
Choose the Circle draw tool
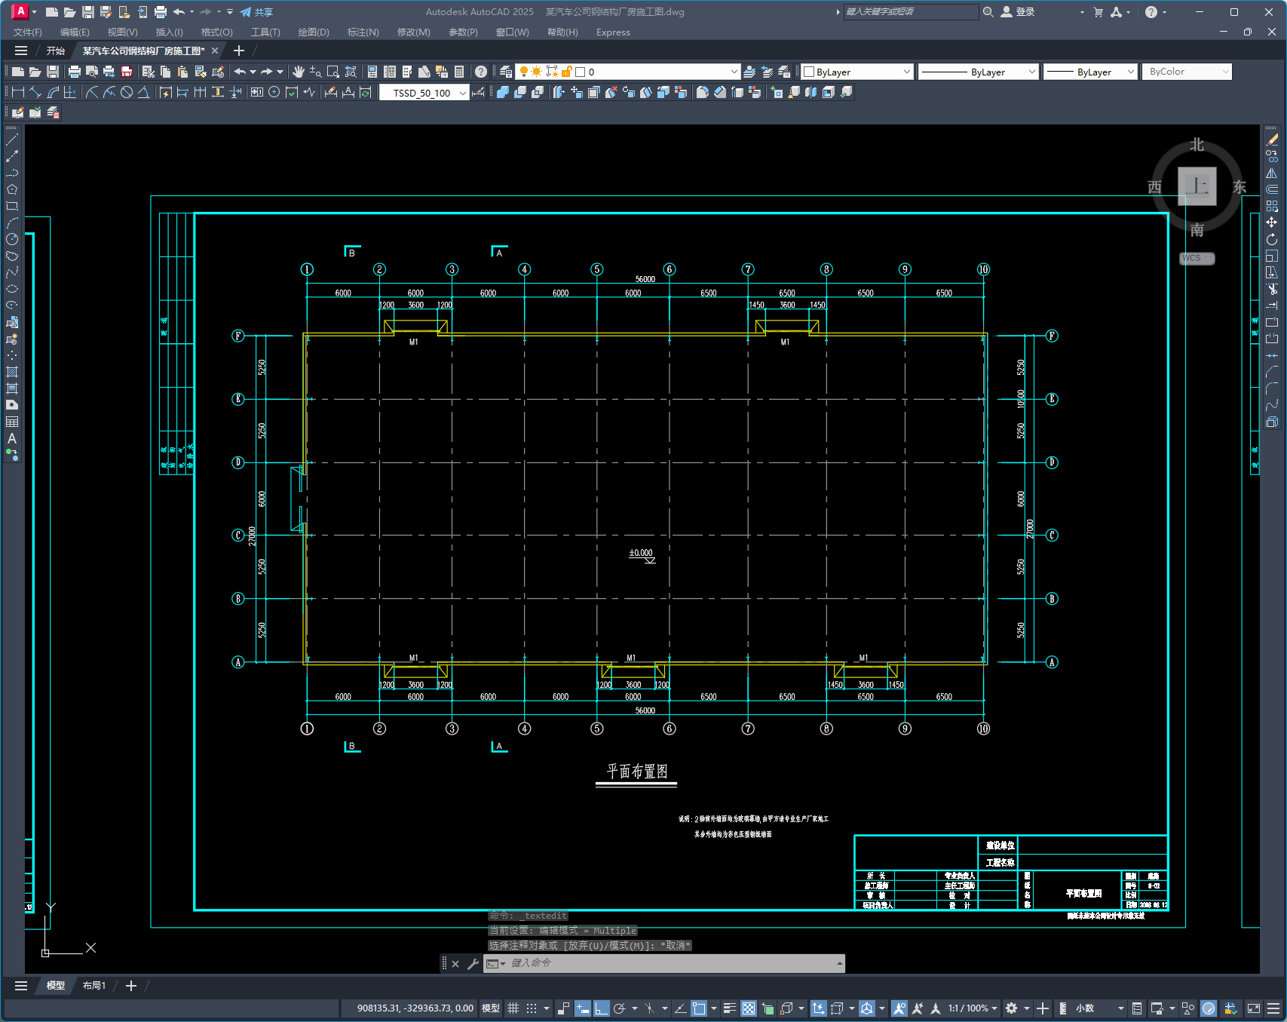[12, 239]
